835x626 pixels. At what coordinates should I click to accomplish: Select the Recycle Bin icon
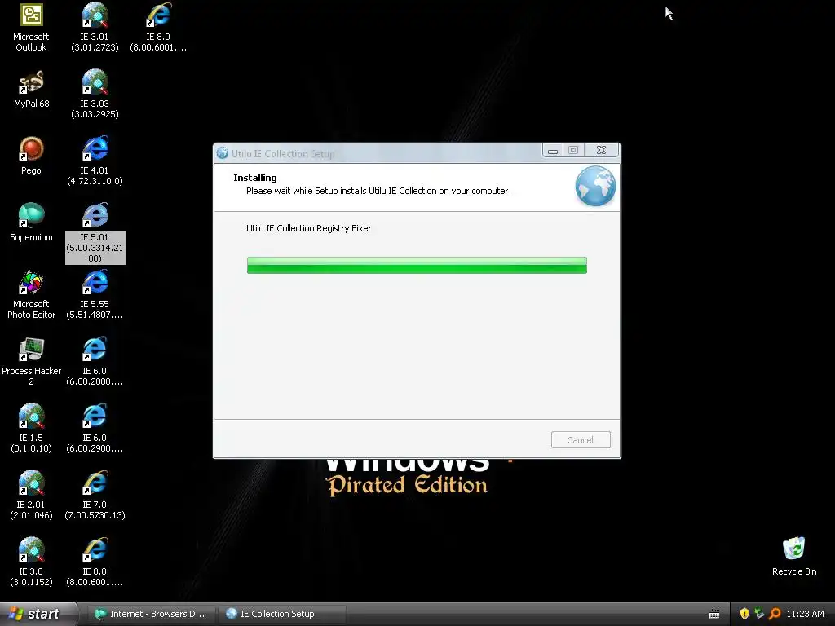pos(794,557)
